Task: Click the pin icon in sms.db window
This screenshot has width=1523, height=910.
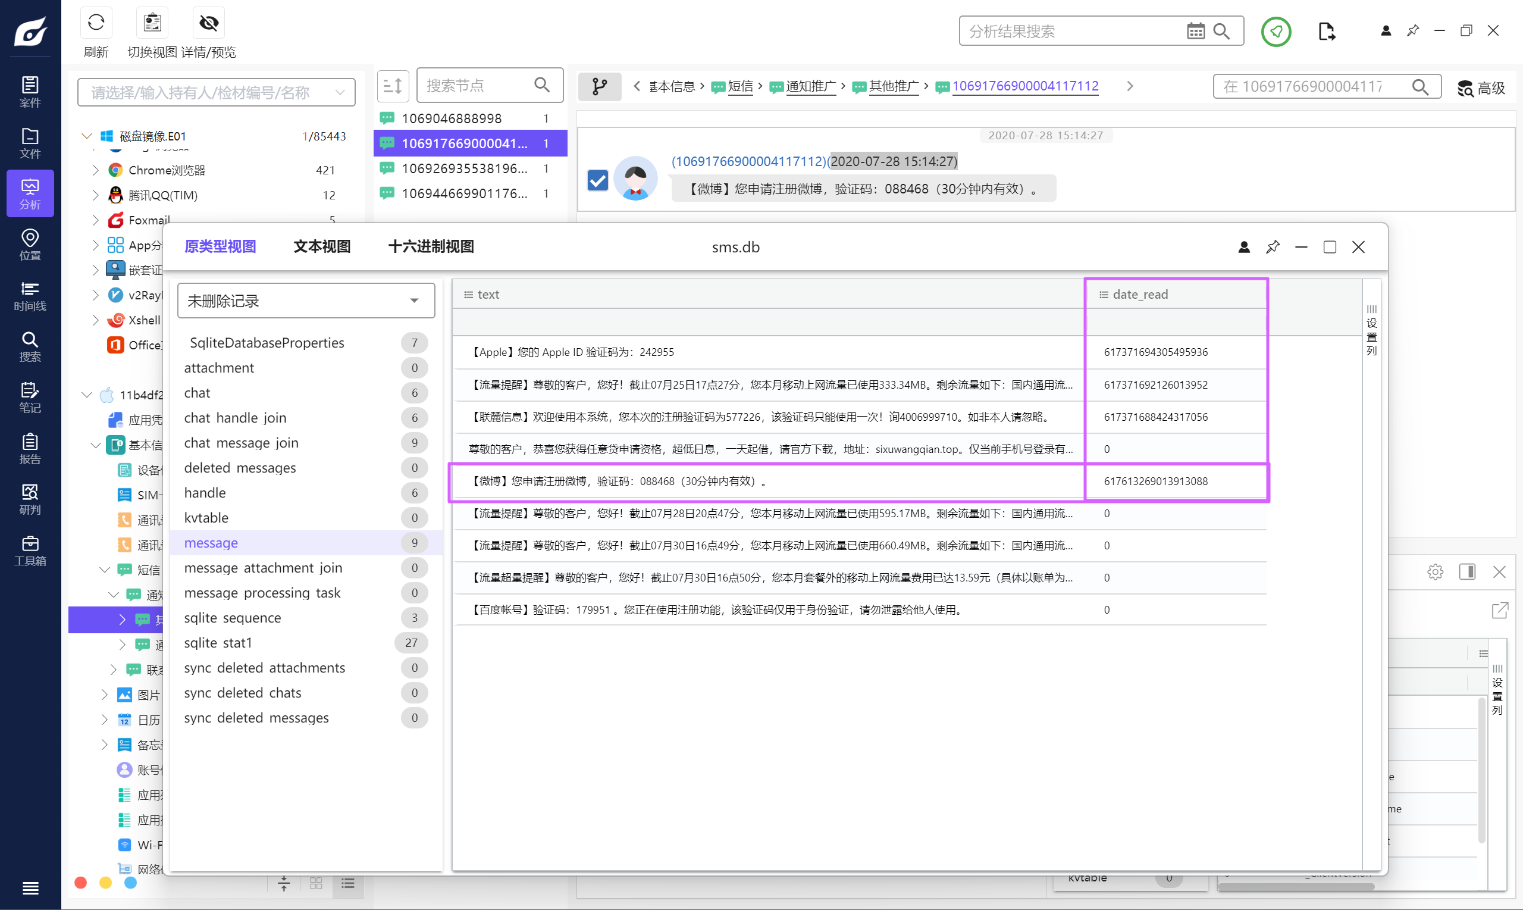Action: pyautogui.click(x=1273, y=247)
